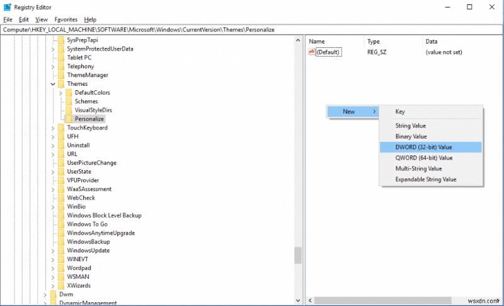Image resolution: width=504 pixels, height=306 pixels.
Task: Open the Help menu
Action: pyautogui.click(x=90, y=20)
